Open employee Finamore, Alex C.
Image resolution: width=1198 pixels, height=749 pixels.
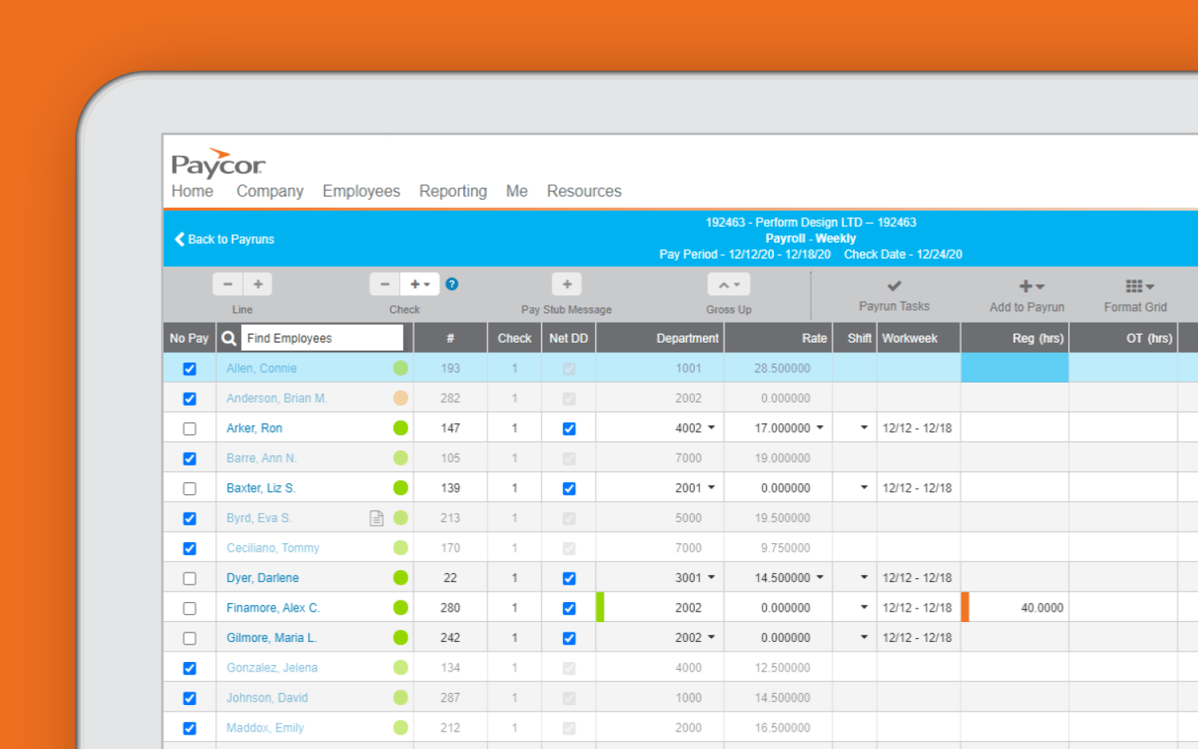tap(273, 608)
